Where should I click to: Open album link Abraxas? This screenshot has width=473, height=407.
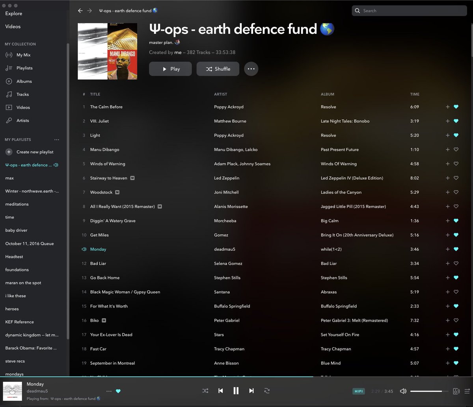coord(329,292)
